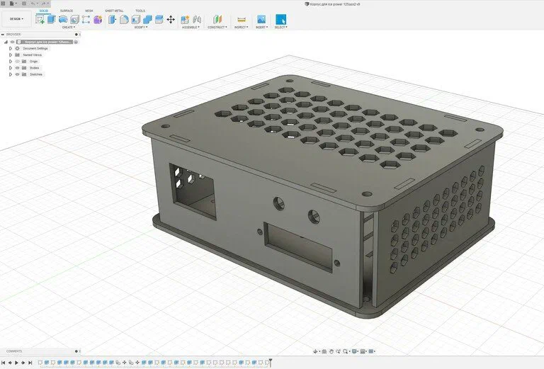Select the Revolve tool icon
This screenshot has width=544, height=369.
(63, 19)
